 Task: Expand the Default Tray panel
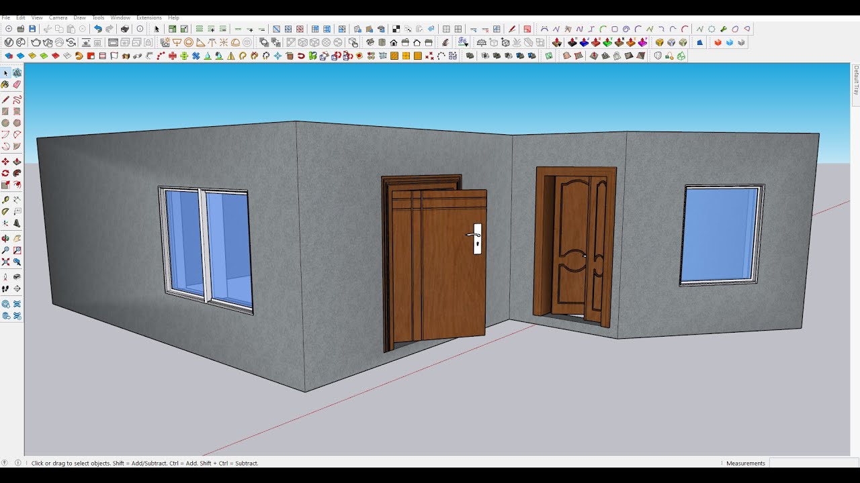click(x=856, y=80)
